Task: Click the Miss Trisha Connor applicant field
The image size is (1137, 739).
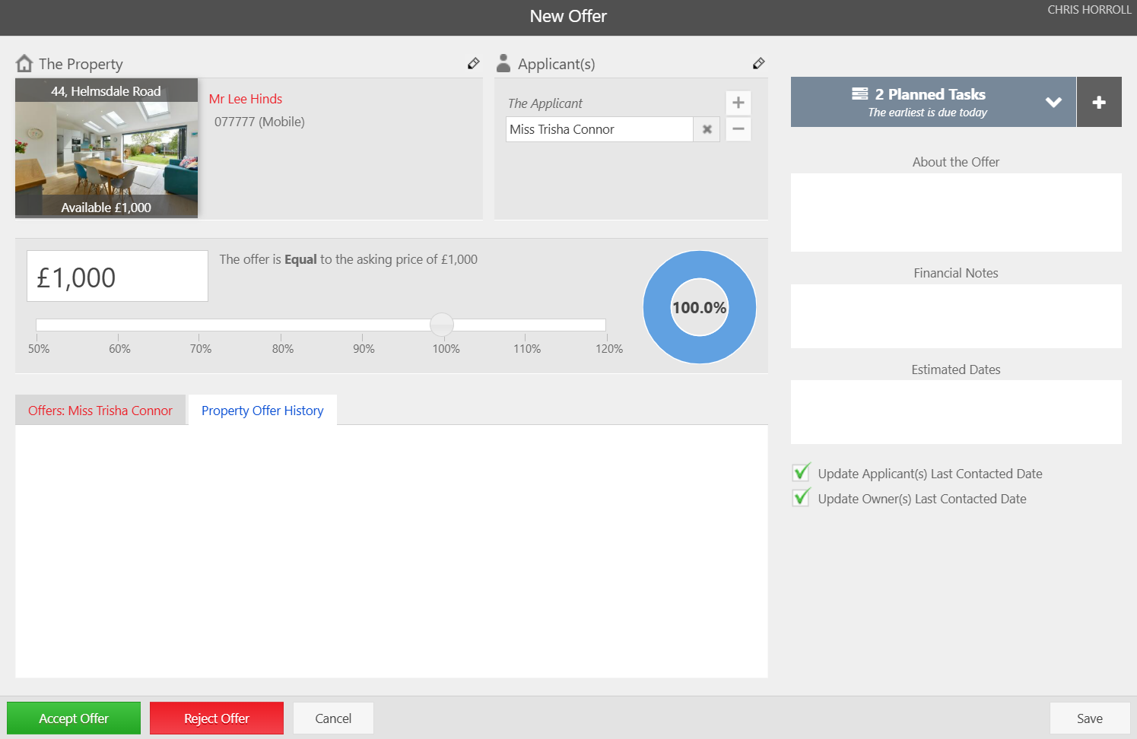Action: 599,129
